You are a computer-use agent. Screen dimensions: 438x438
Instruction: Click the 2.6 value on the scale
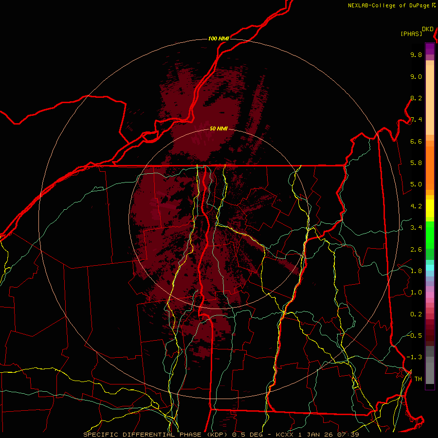point(416,250)
